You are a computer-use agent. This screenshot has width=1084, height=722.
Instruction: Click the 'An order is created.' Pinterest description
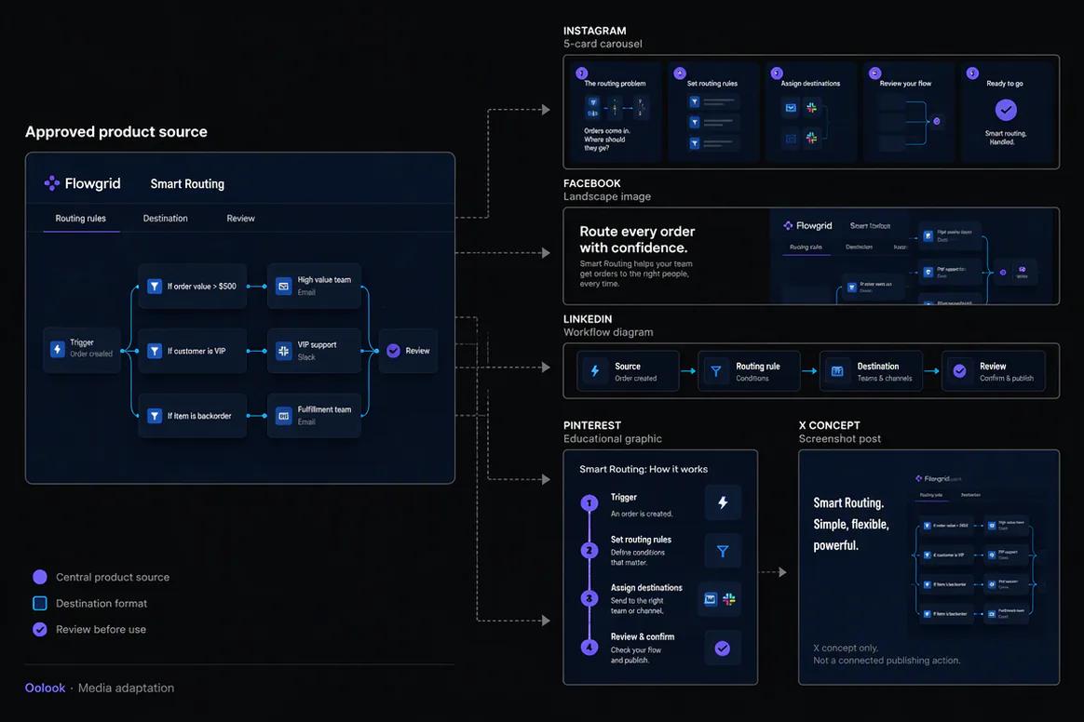(x=642, y=514)
